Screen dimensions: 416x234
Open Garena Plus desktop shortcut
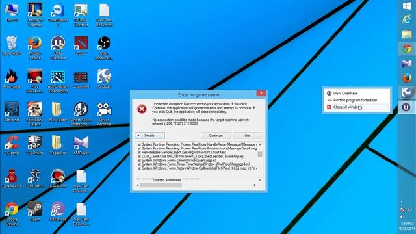point(12,178)
